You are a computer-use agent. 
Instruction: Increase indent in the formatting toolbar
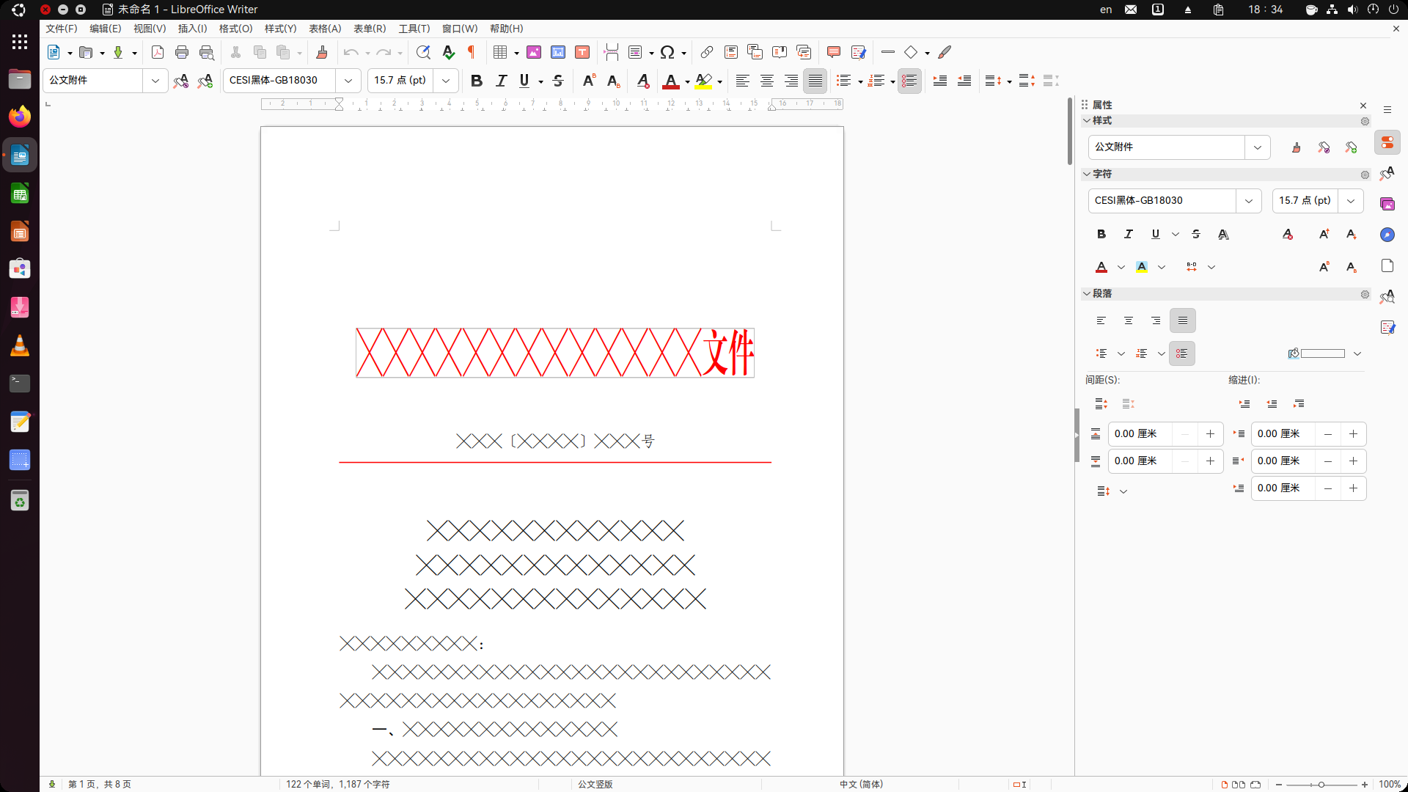coord(940,81)
